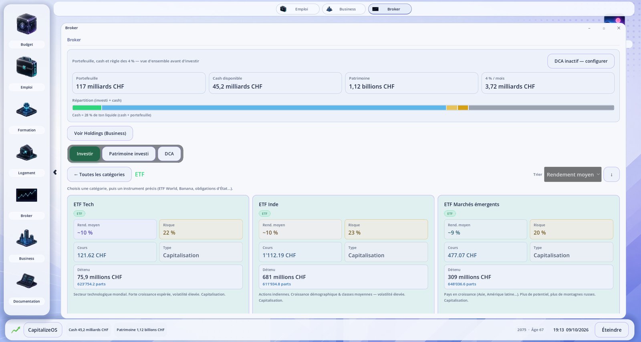Switch to the Emploi taskbar tab

[298, 9]
